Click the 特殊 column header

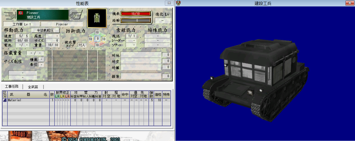point(167,94)
